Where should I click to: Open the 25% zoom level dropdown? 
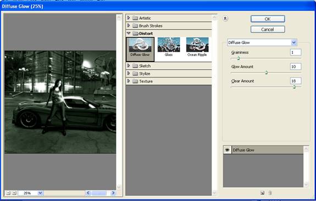tap(40, 193)
